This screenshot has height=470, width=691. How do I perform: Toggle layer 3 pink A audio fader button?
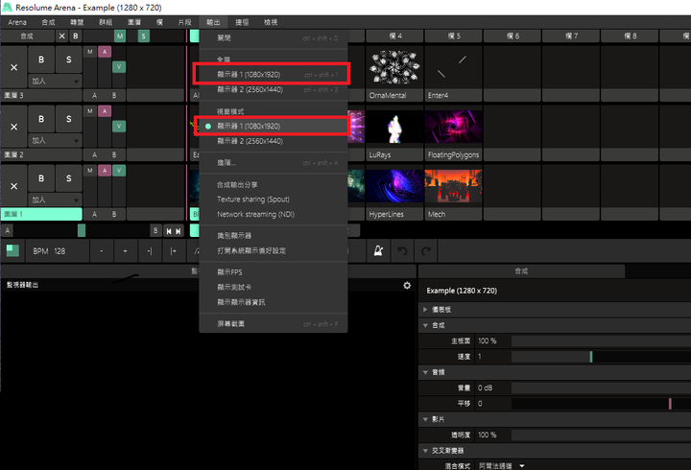(x=105, y=52)
